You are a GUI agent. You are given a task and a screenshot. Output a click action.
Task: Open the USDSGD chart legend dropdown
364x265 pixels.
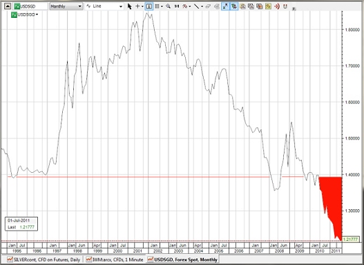pos(37,14)
